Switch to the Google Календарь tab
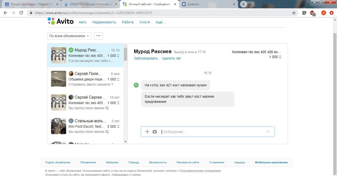This screenshot has width=337, height=176. tap(31, 4)
